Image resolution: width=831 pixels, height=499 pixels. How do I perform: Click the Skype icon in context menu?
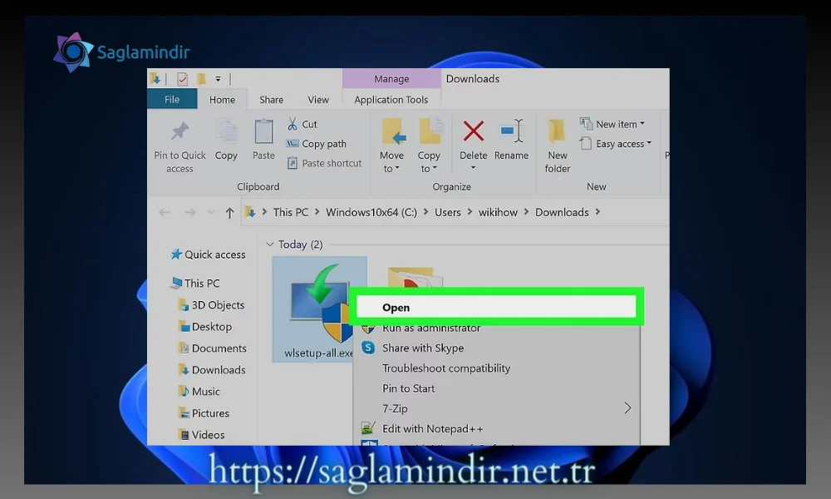tap(368, 348)
